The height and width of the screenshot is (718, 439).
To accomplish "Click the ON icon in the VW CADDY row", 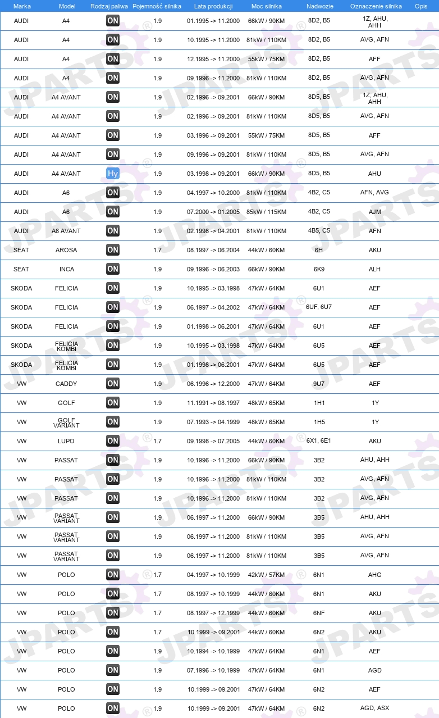I will pyautogui.click(x=113, y=384).
